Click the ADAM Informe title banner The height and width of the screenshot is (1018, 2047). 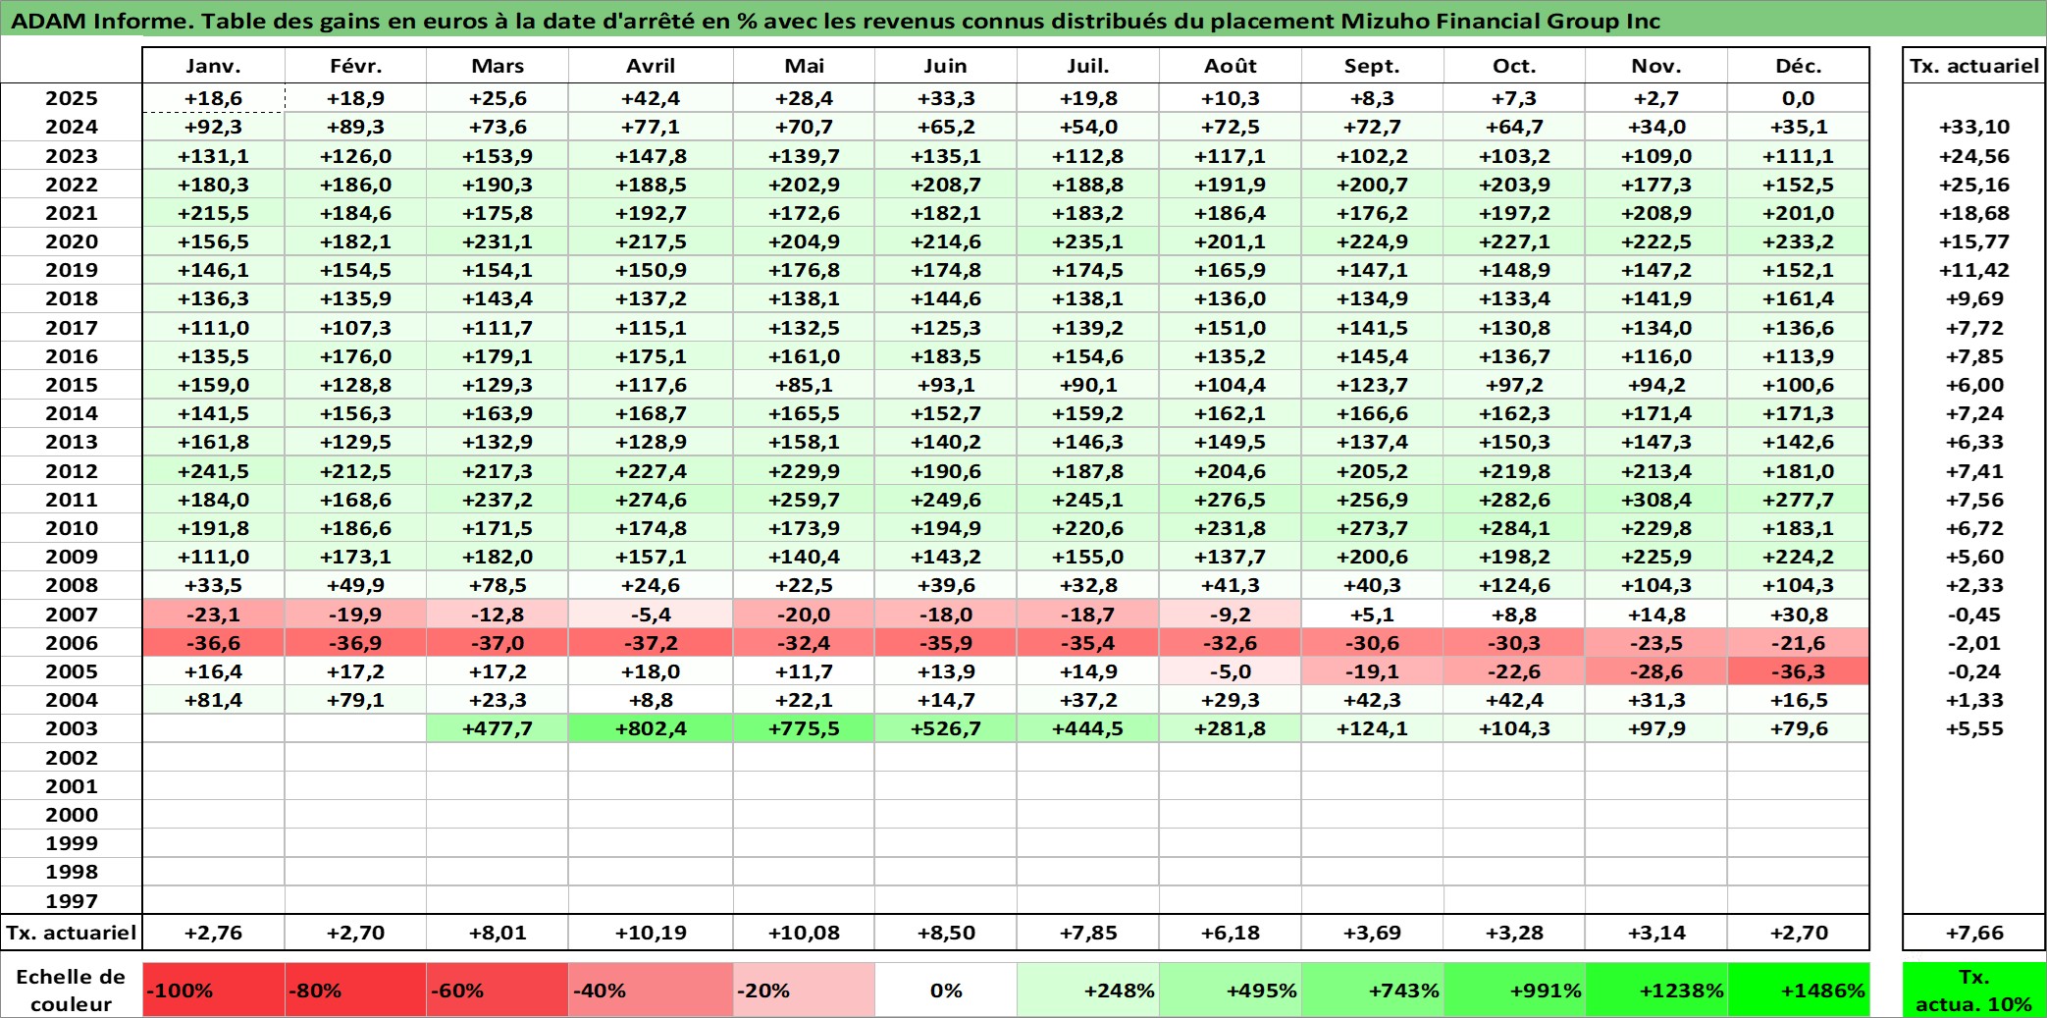[x=1023, y=20]
